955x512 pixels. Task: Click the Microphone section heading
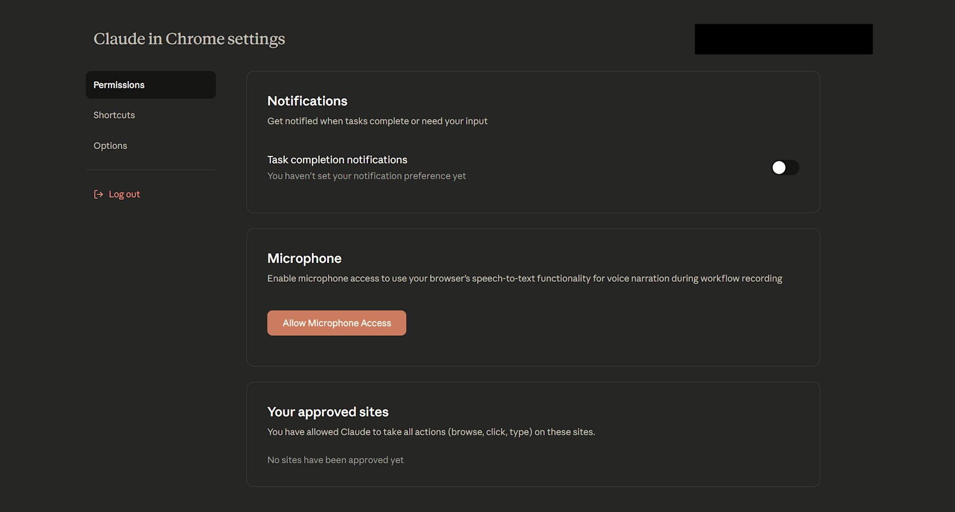(x=304, y=258)
